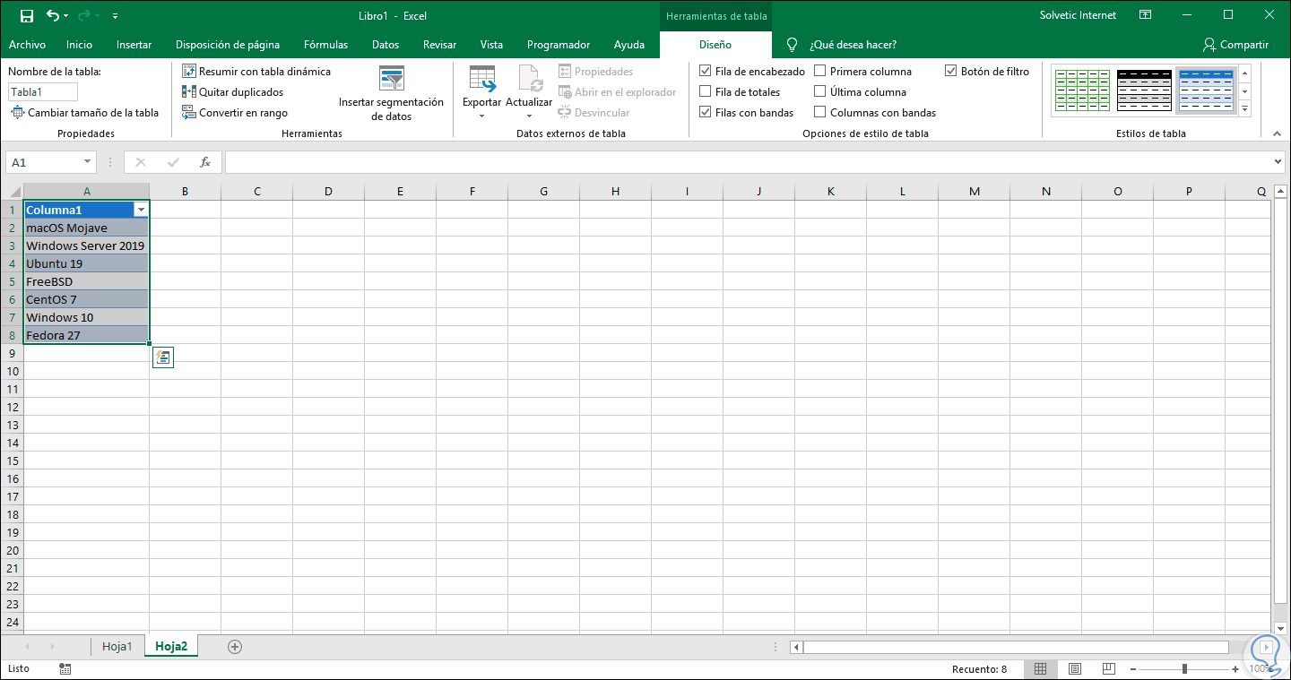Open Resumir con tabla dinámica
The height and width of the screenshot is (680, 1291).
256,71
